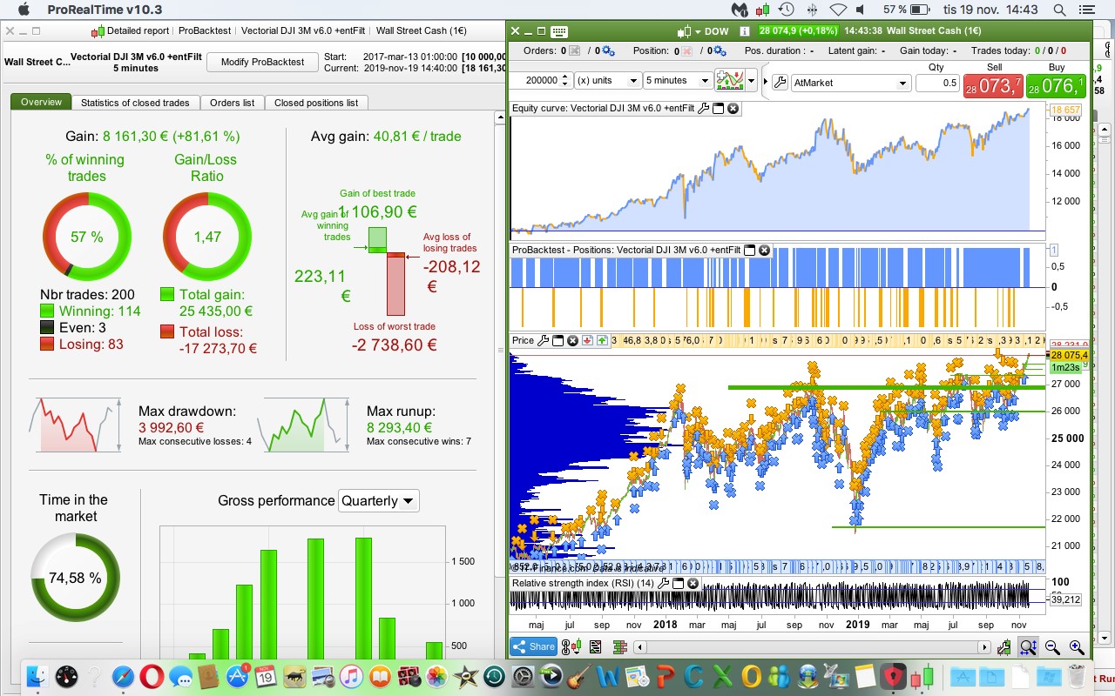Close the RSI indicator panel
1115x696 pixels.
click(x=693, y=583)
